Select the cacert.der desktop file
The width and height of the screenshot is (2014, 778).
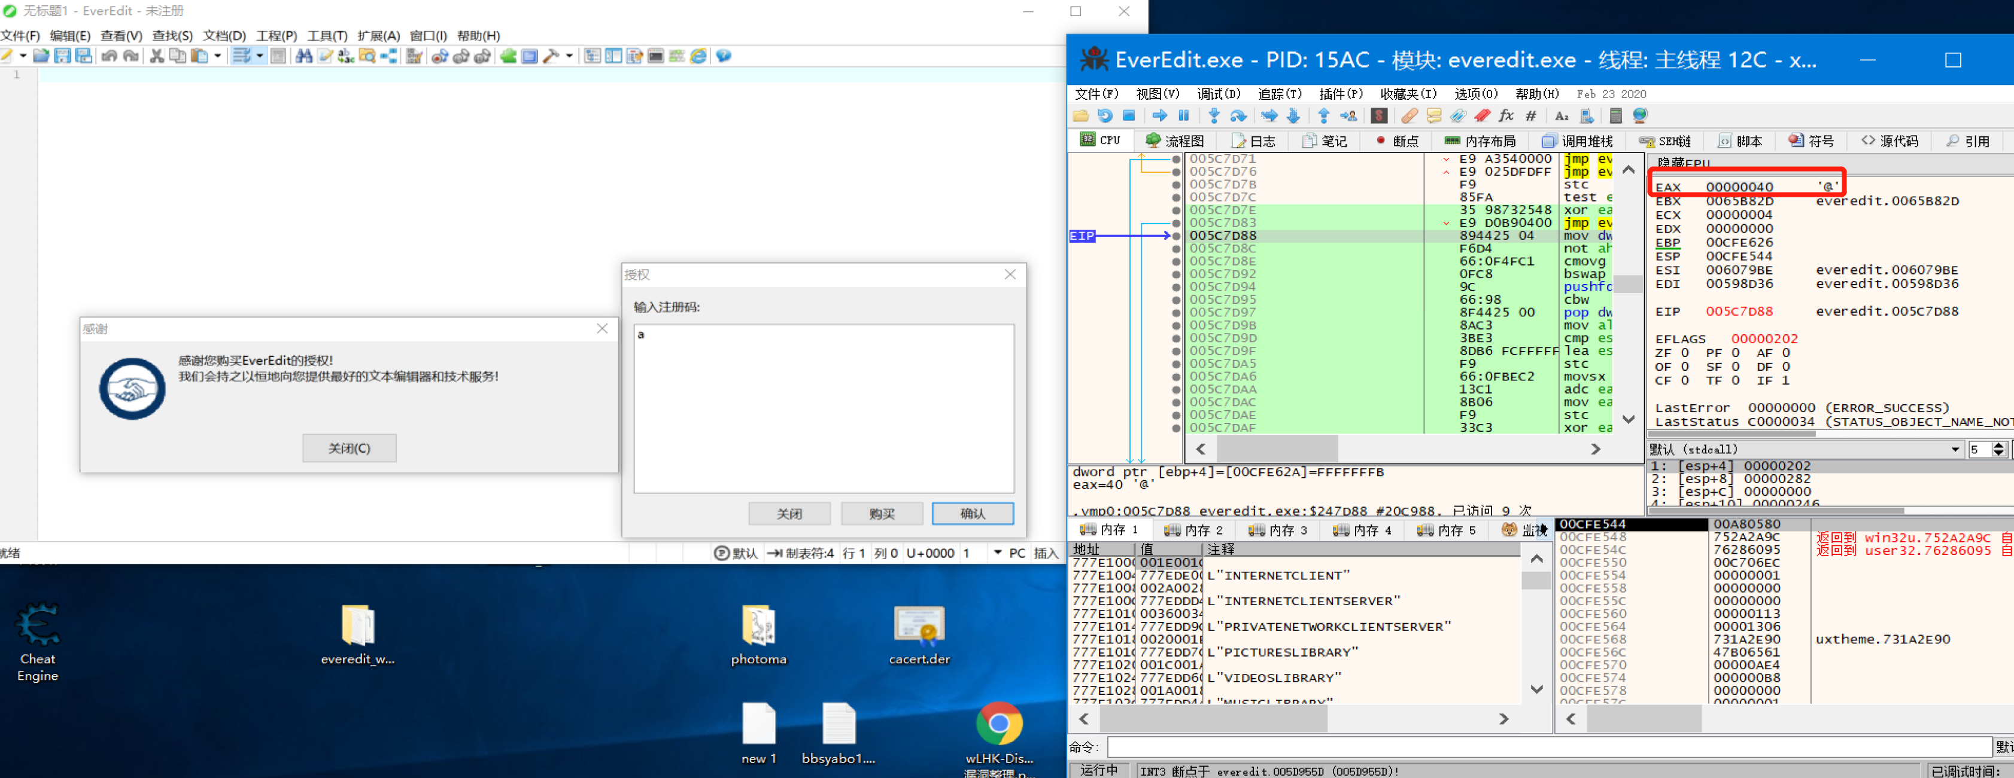919,634
